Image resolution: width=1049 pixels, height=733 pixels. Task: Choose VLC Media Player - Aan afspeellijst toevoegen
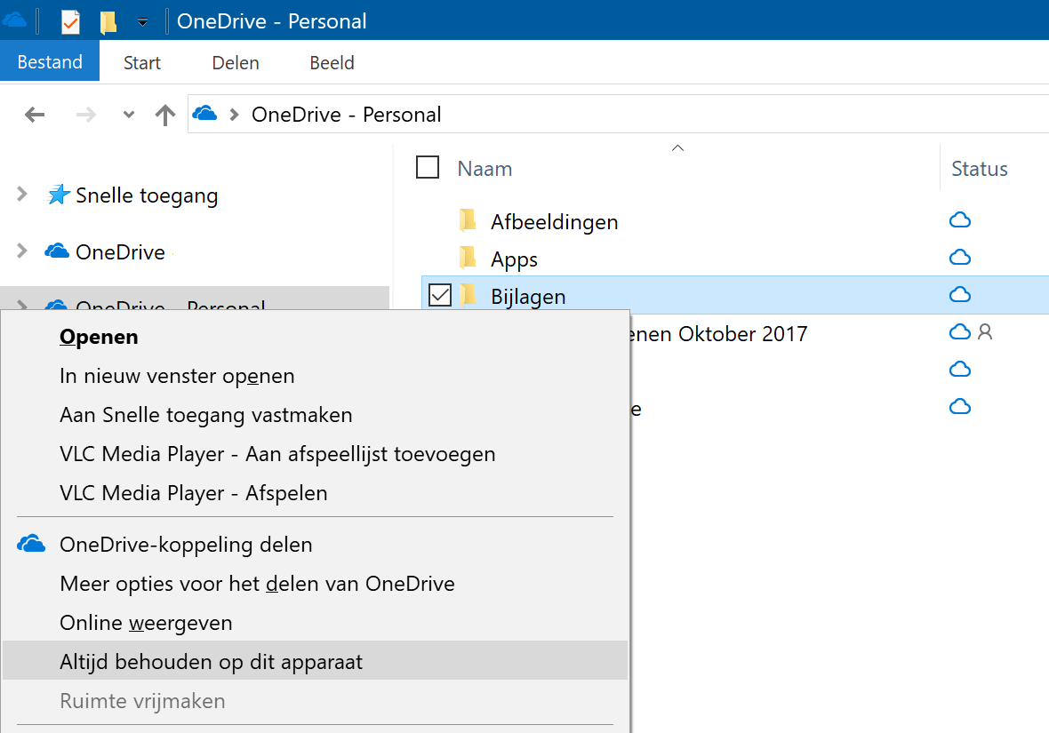315,454
